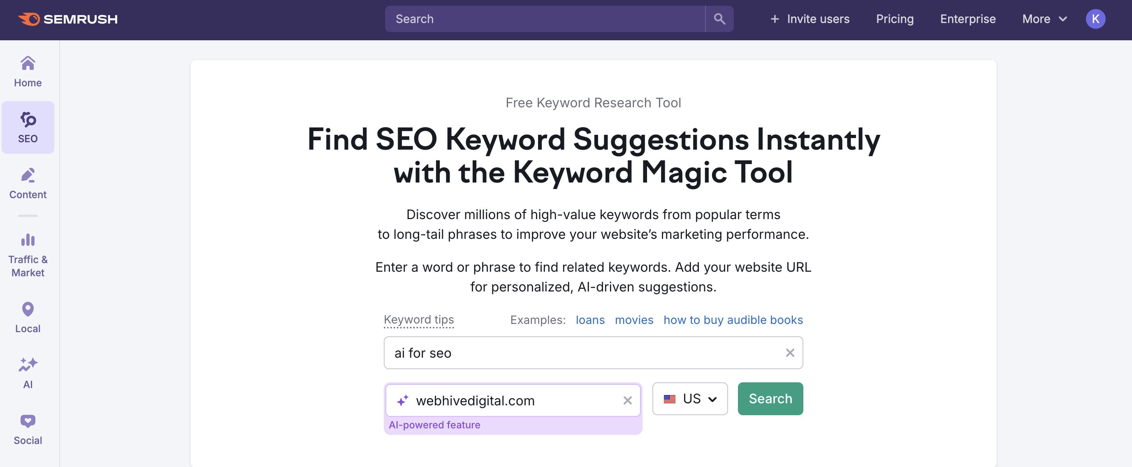This screenshot has width=1132, height=467.
Task: Click the 'Free Keyword Research Tool' text
Action: (x=593, y=103)
